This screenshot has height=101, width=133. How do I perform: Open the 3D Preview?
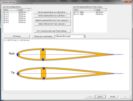(x=17, y=36)
